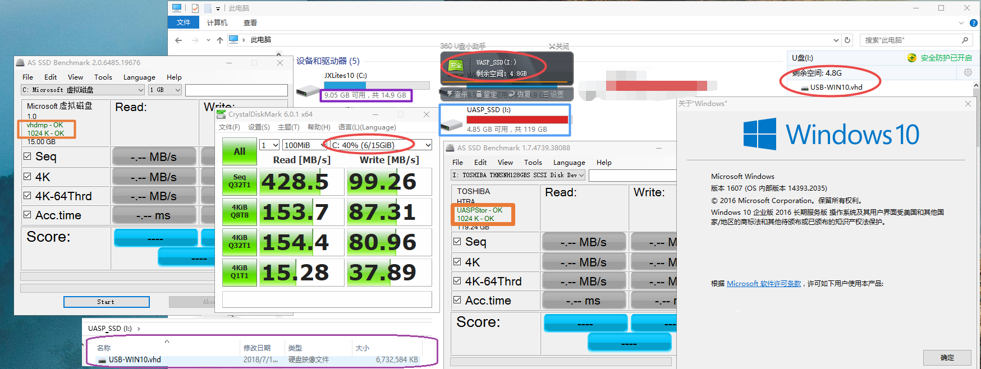The image size is (981, 369).
Task: Click the Windows 10 logo in About dialog
Action: (x=760, y=134)
